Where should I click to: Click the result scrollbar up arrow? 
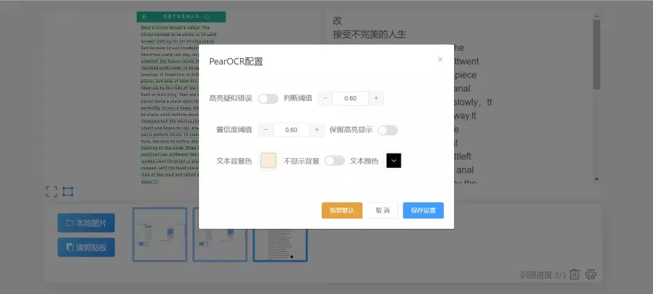pos(597,16)
